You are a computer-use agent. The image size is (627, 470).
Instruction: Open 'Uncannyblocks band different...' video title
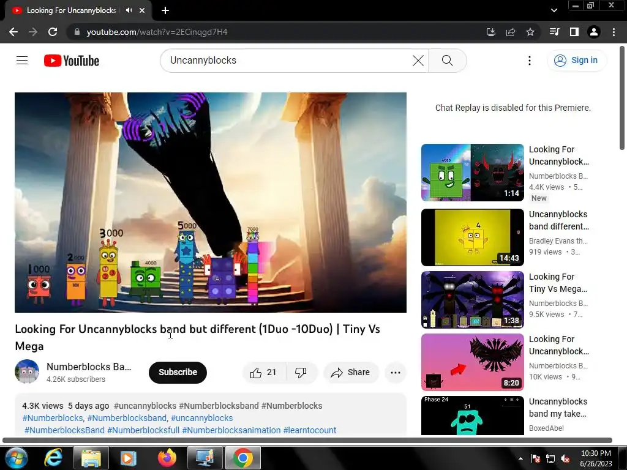pos(558,220)
